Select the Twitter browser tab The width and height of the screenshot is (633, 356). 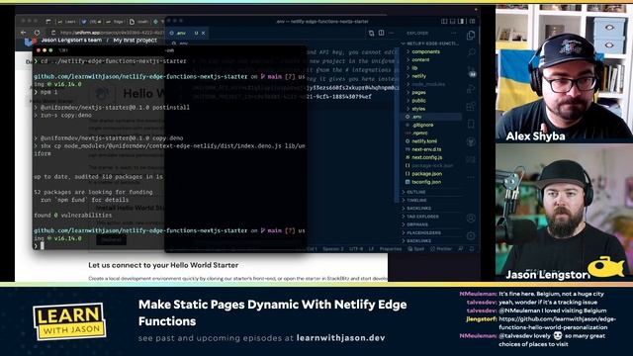point(92,22)
